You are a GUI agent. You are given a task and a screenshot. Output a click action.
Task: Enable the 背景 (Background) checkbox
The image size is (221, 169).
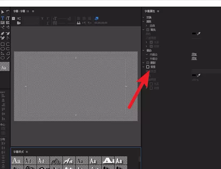tap(148, 67)
